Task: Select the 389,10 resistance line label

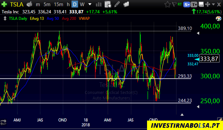Action: tap(185, 29)
